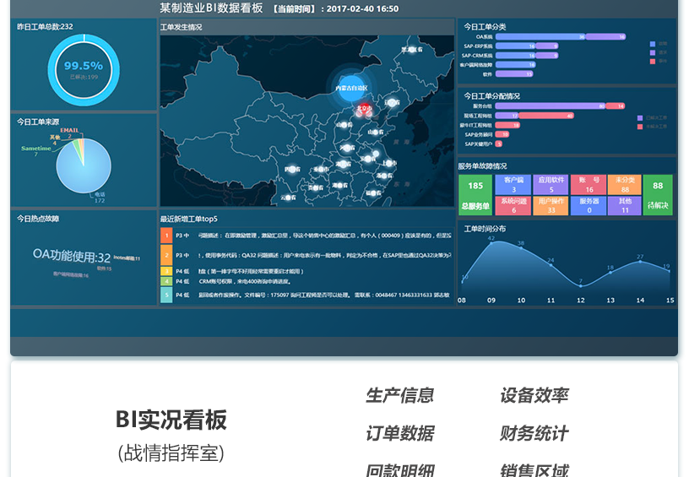Viewport: 689px width, 477px height.
Task: Select top5 row 2 orange number badge
Action: coord(166,255)
